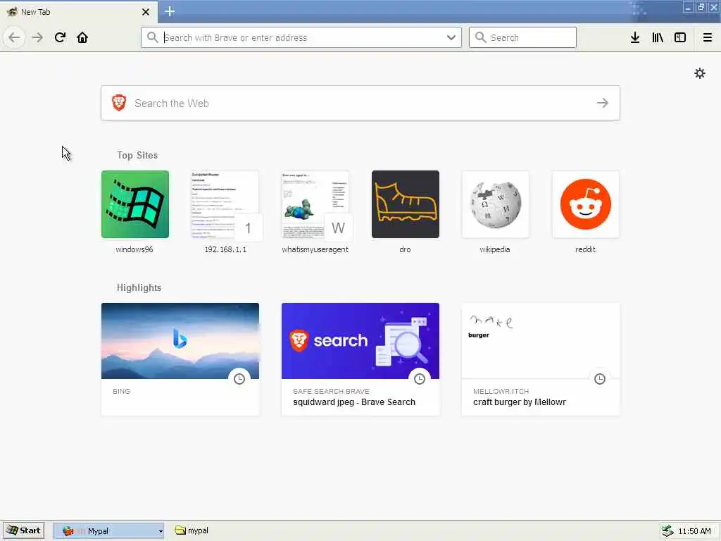Submit web search with the arrow button
Image resolution: width=721 pixels, height=541 pixels.
[603, 103]
